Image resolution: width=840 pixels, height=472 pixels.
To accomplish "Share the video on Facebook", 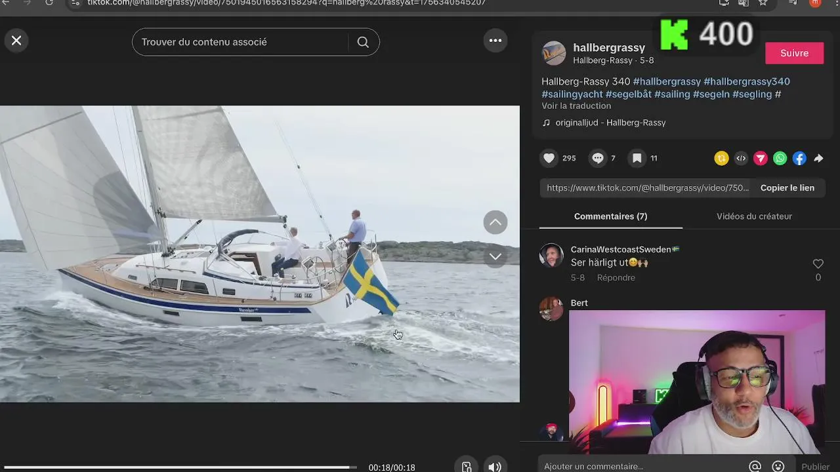I will pyautogui.click(x=799, y=158).
